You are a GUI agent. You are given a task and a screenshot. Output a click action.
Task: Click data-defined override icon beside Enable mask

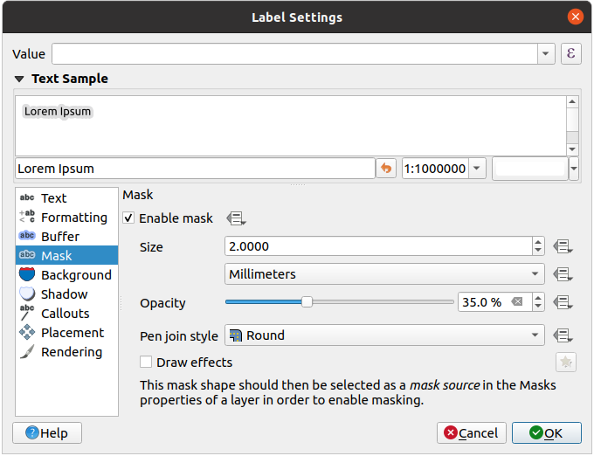[x=235, y=218]
